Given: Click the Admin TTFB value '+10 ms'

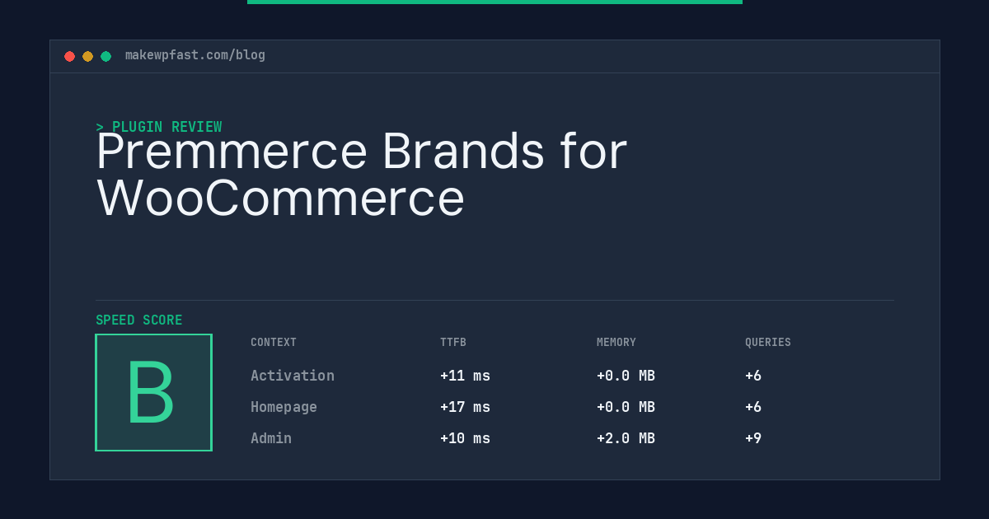Looking at the screenshot, I should pyautogui.click(x=465, y=438).
